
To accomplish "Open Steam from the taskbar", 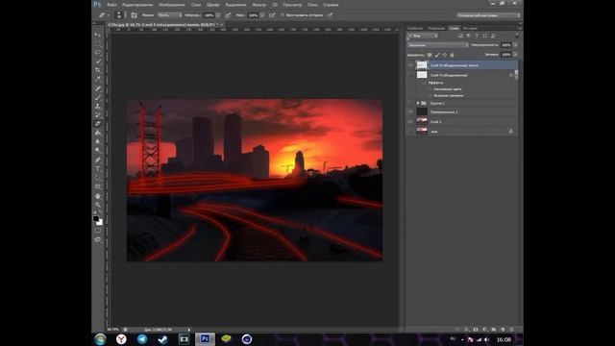I will pyautogui.click(x=162, y=339).
